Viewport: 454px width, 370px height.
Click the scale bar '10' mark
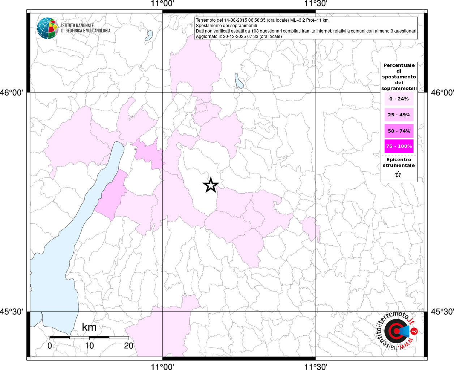click(89, 345)
